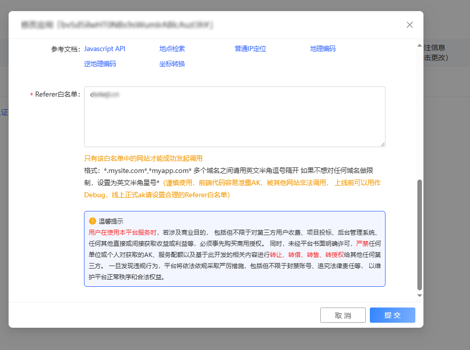Open the 地理编码 documentation link
This screenshot has height=350, width=470.
coord(323,49)
